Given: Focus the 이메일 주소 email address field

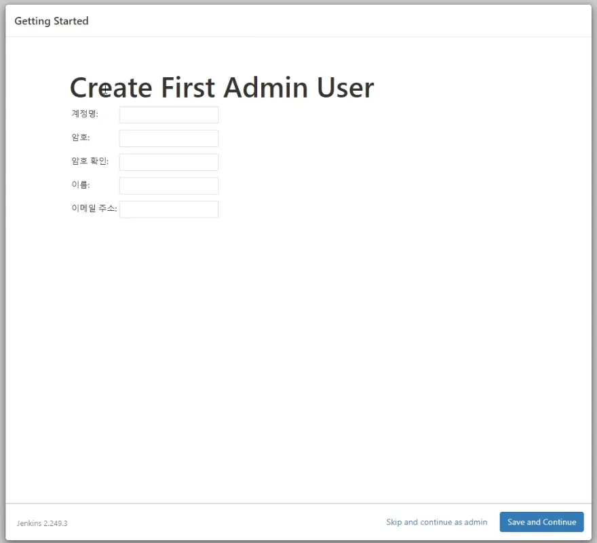Looking at the screenshot, I should pos(168,209).
